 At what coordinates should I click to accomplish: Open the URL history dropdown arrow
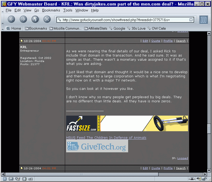point(191,20)
